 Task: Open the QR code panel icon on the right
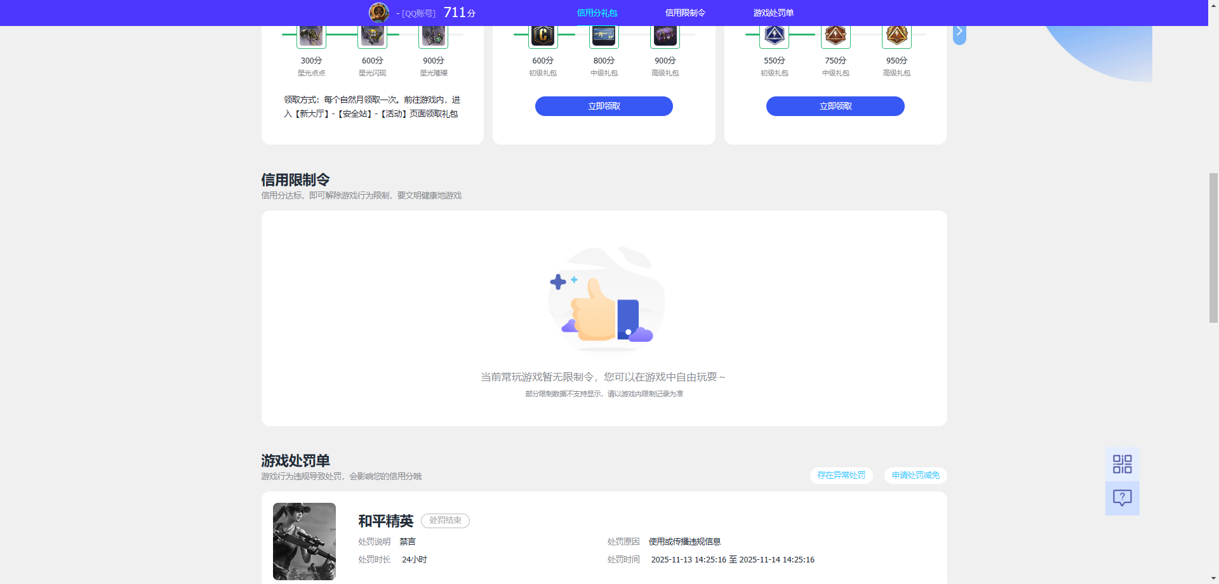point(1122,464)
